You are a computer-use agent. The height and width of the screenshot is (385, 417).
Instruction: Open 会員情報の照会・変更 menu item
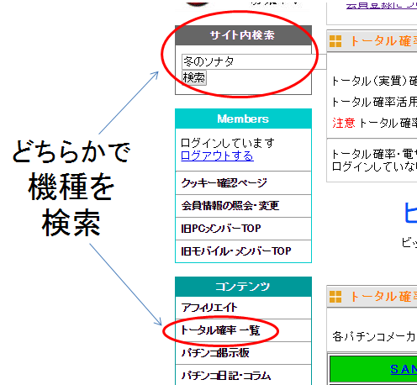[x=243, y=206]
